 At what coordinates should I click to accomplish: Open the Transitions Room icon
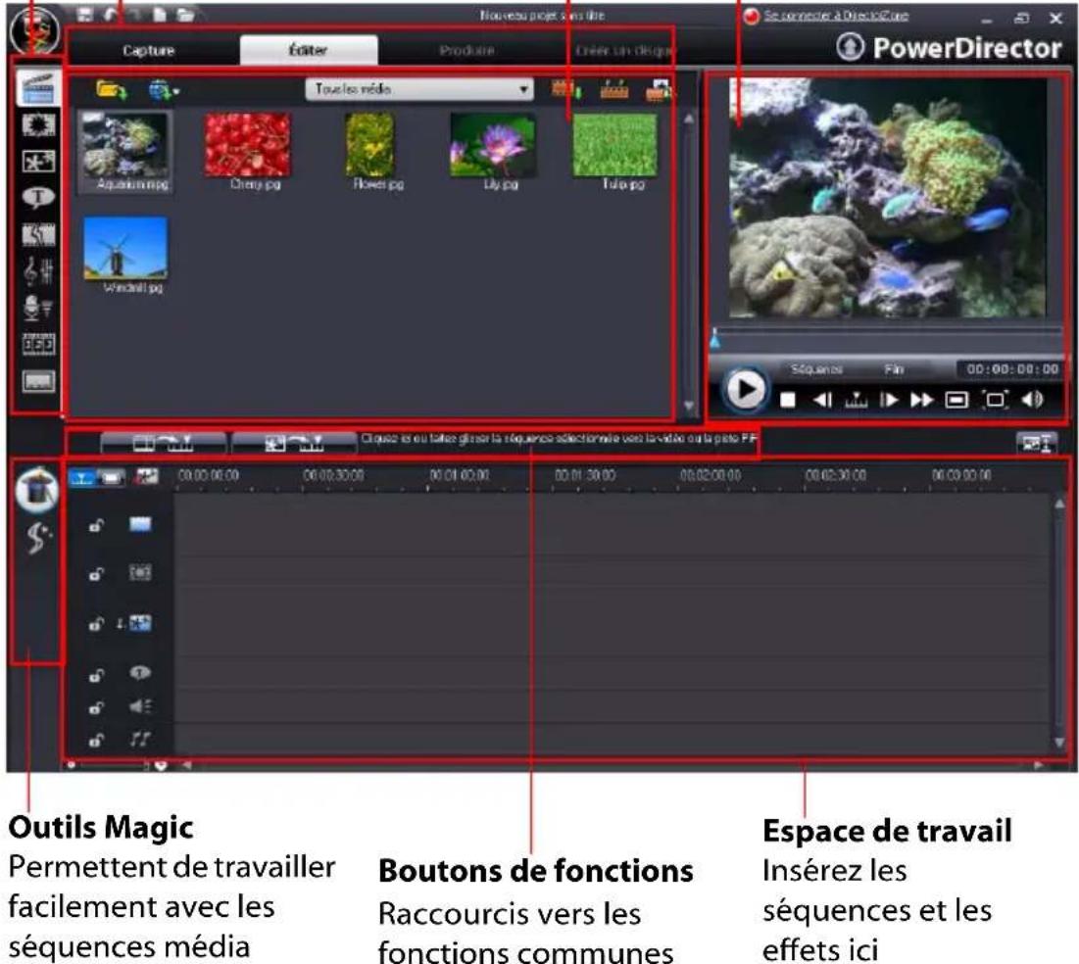click(38, 235)
